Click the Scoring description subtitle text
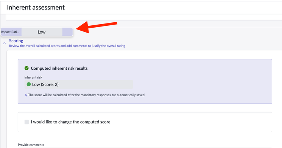The height and width of the screenshot is (148, 282). pos(67,46)
